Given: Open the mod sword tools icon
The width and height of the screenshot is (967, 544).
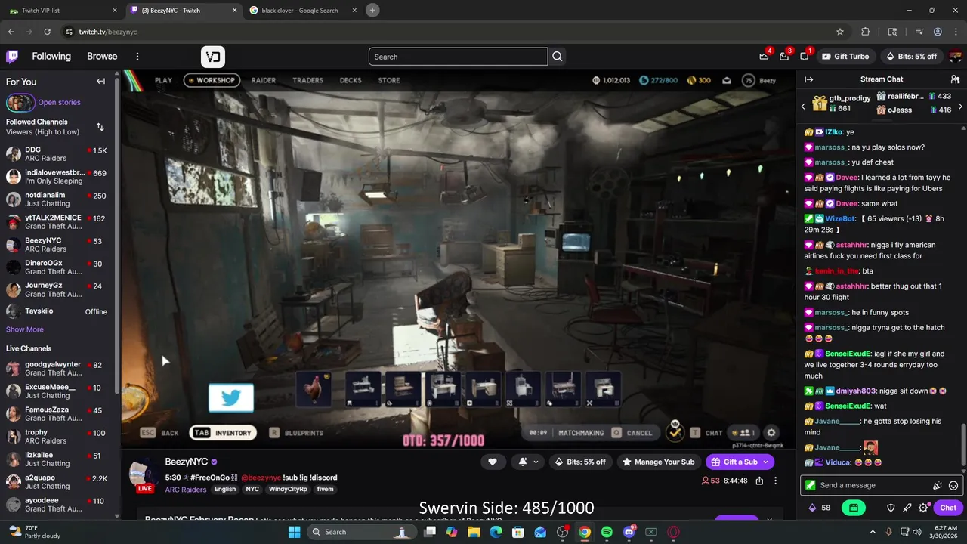Looking at the screenshot, I should point(907,508).
